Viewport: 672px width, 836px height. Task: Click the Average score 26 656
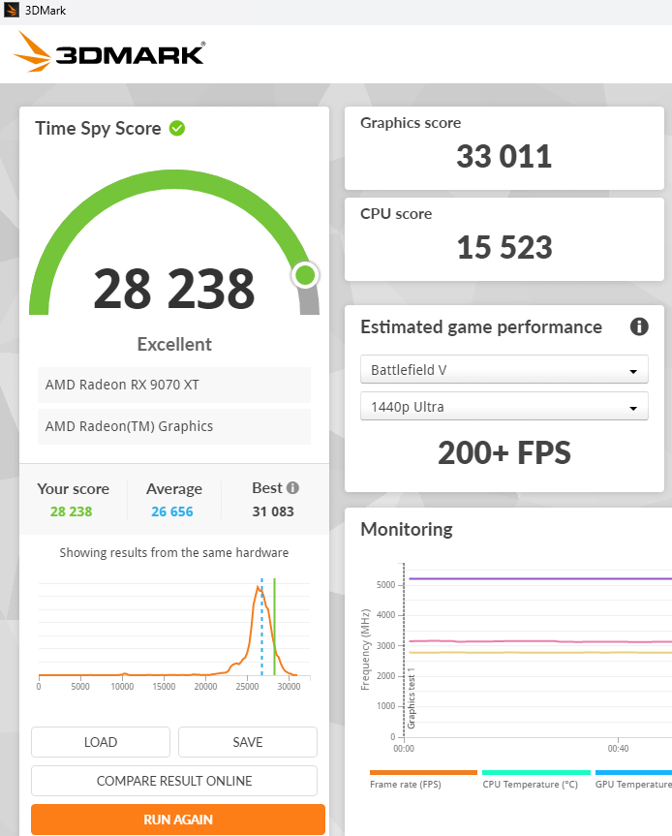(x=172, y=511)
